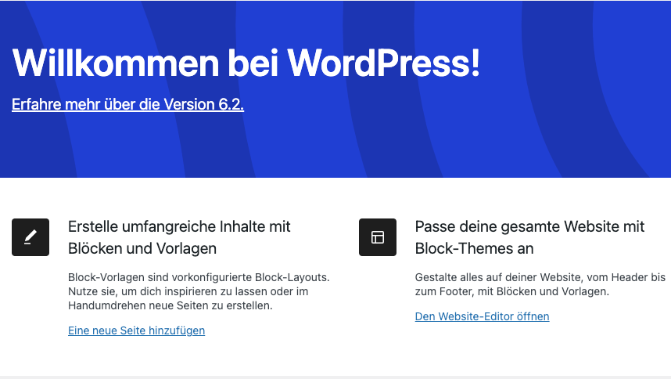Click the 'Eine neue Seite hinzufügen' link
This screenshot has height=379, width=671.
137,330
